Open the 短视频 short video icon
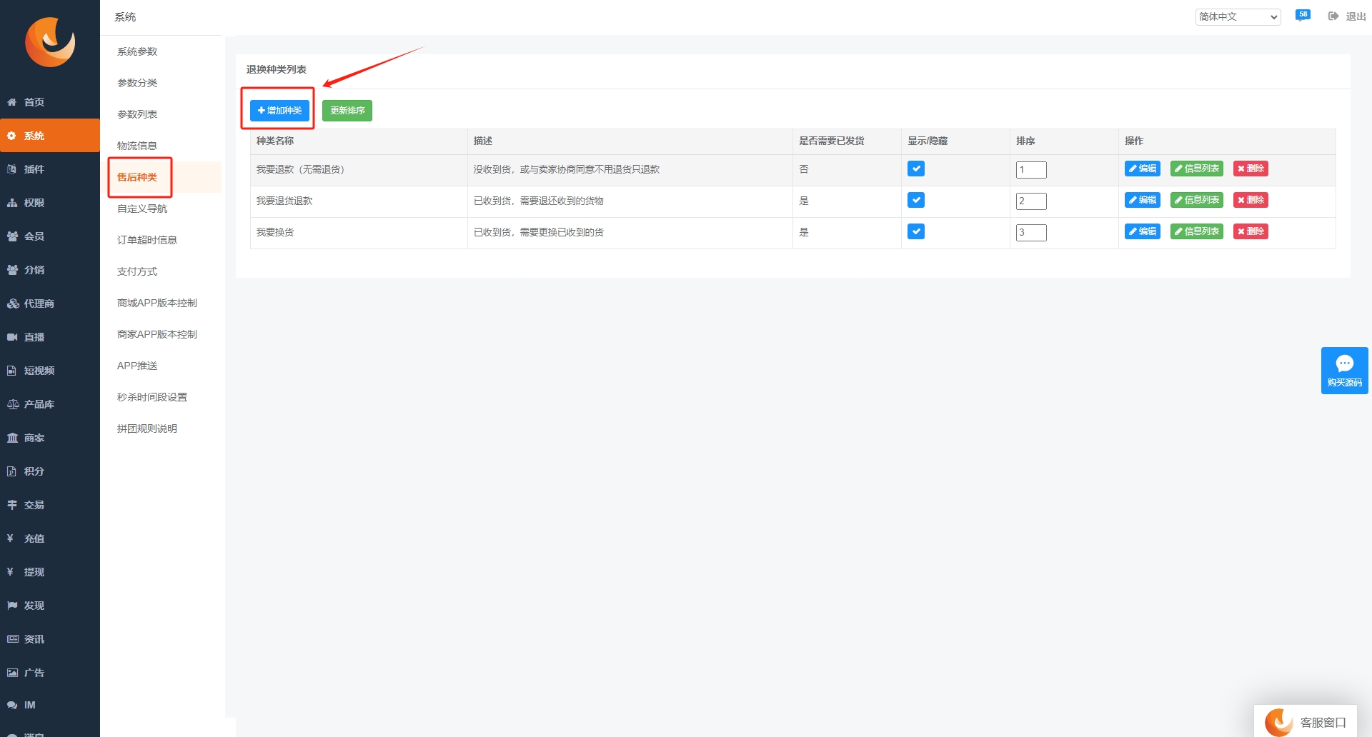This screenshot has height=737, width=1372. coord(12,371)
